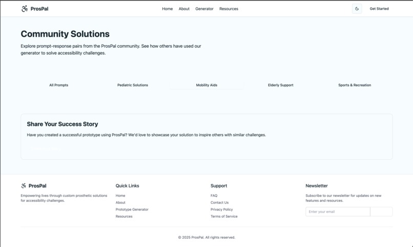The width and height of the screenshot is (413, 247).
Task: Open Resources in top navigation
Action: tap(229, 9)
